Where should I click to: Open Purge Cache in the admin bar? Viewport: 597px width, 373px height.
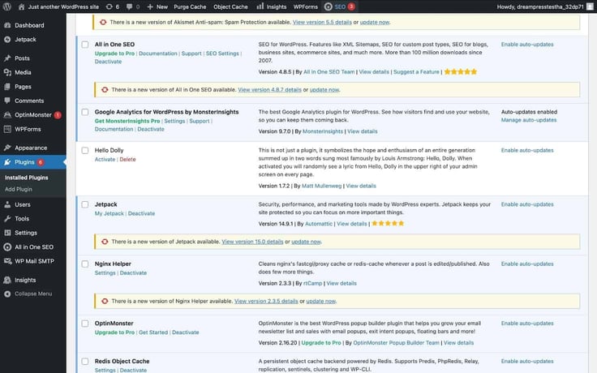pyautogui.click(x=190, y=6)
